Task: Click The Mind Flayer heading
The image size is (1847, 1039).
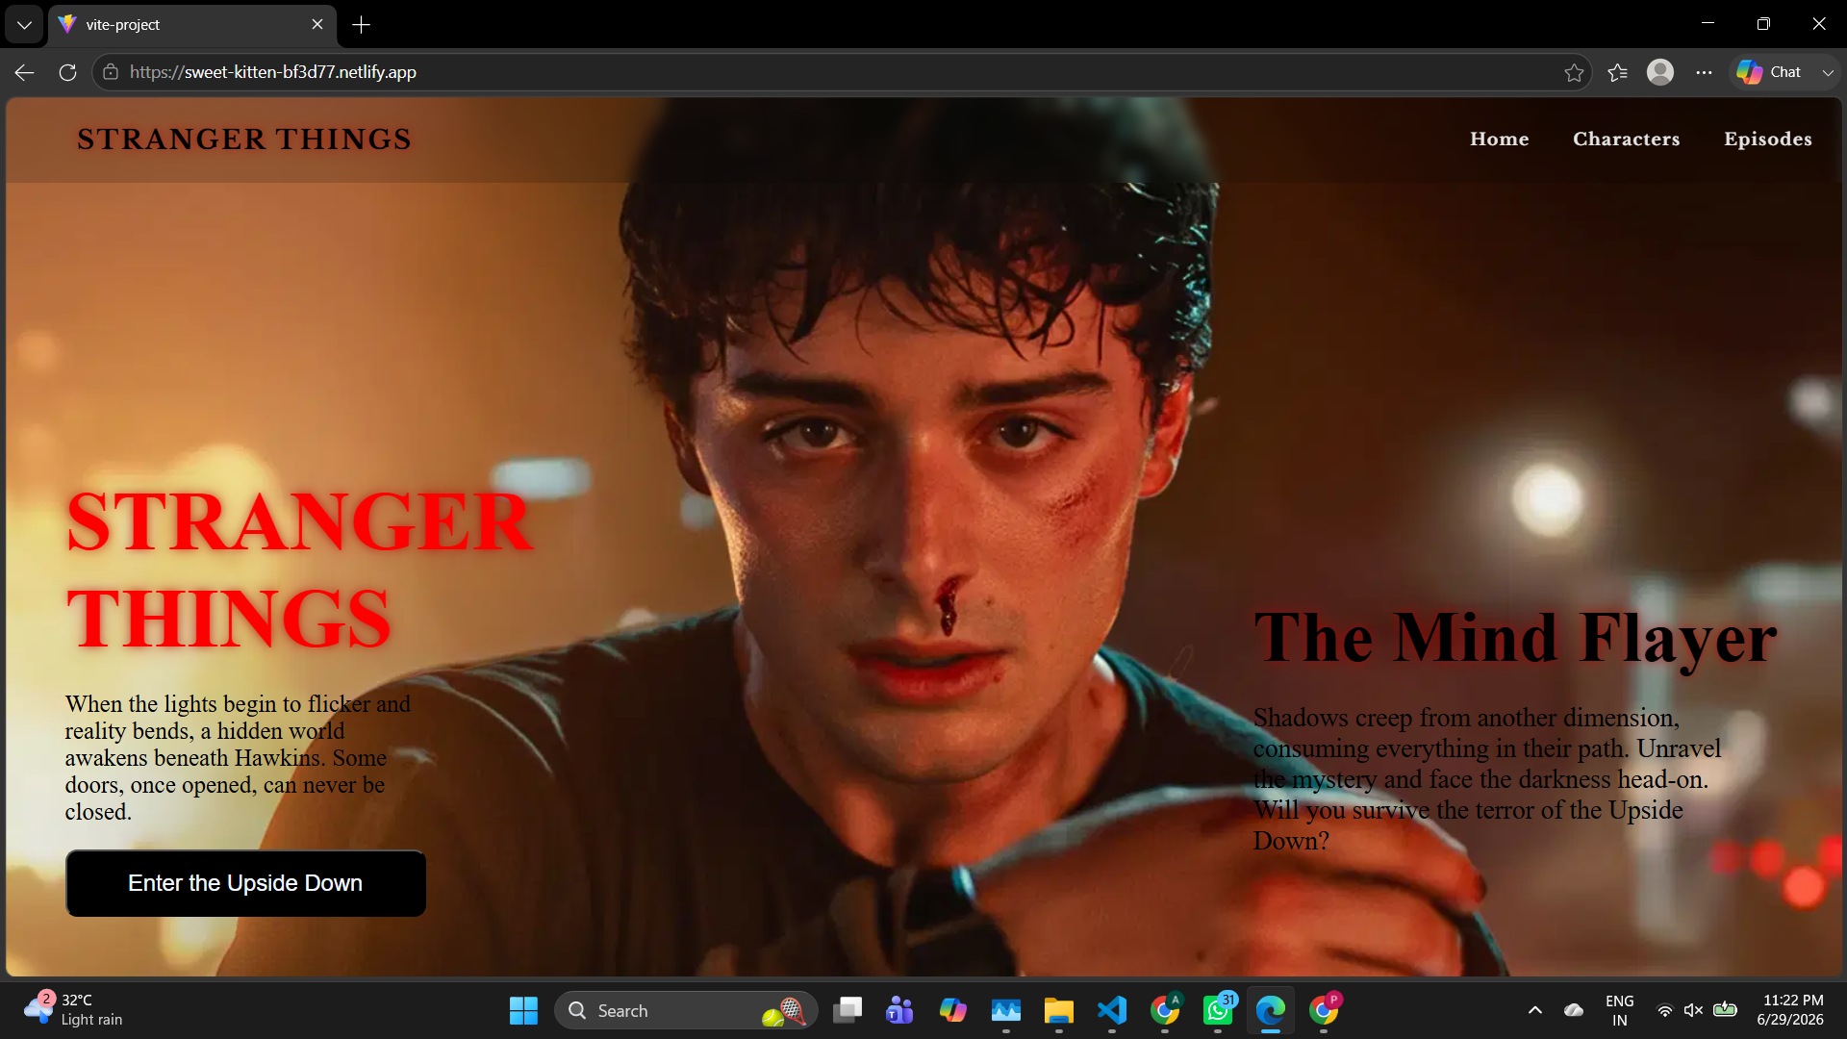Action: click(1515, 638)
